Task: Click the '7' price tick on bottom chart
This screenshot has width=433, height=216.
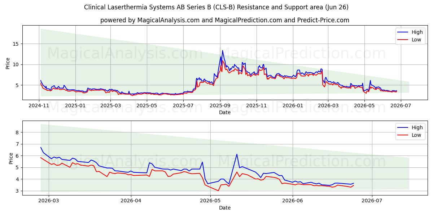Action: tap(18, 144)
